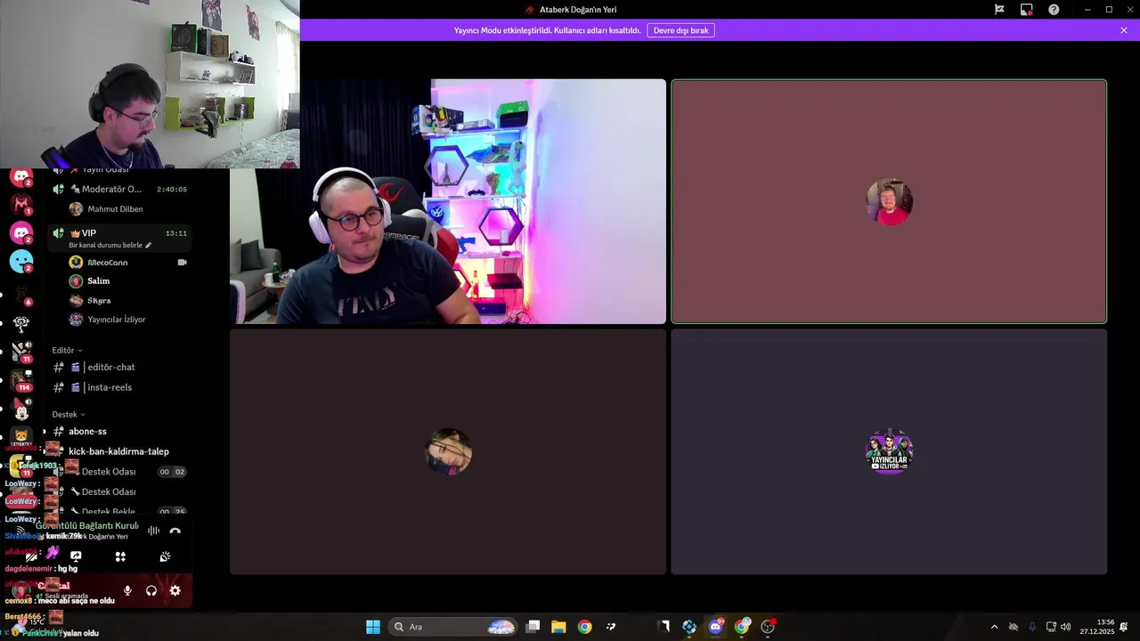Focus the webcam video tile of man with headphones

448,202
